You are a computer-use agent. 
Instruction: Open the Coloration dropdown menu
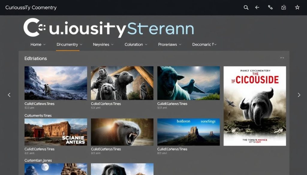point(134,44)
